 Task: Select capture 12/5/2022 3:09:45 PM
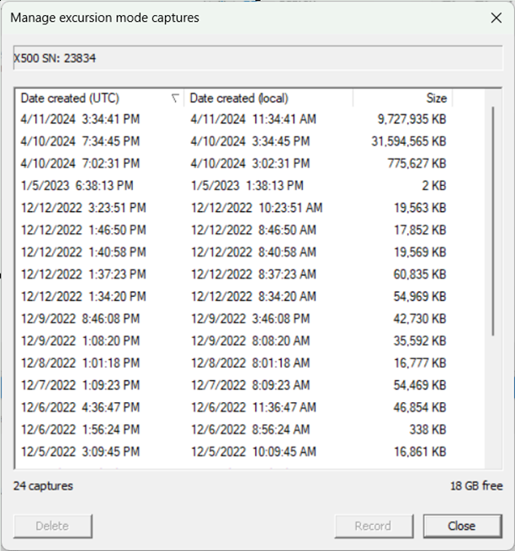pyautogui.click(x=80, y=452)
